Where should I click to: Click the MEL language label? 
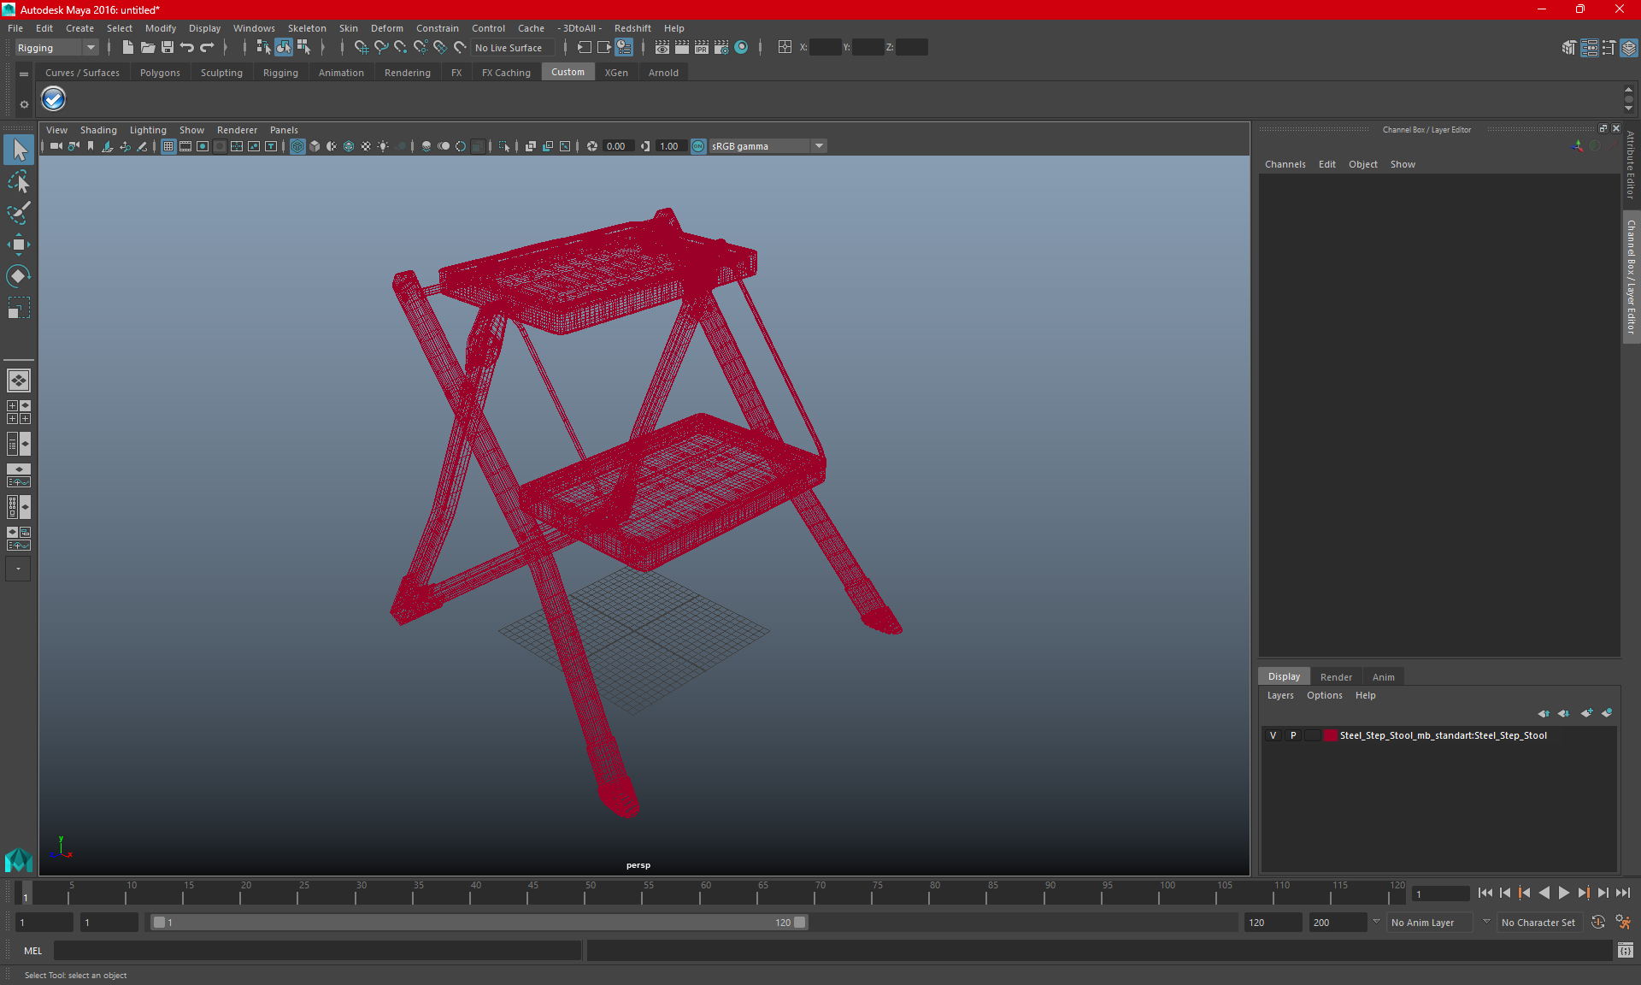pos(33,950)
